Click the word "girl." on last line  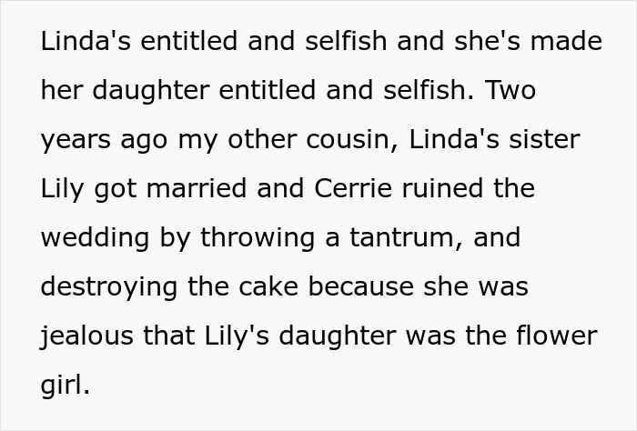click(65, 386)
